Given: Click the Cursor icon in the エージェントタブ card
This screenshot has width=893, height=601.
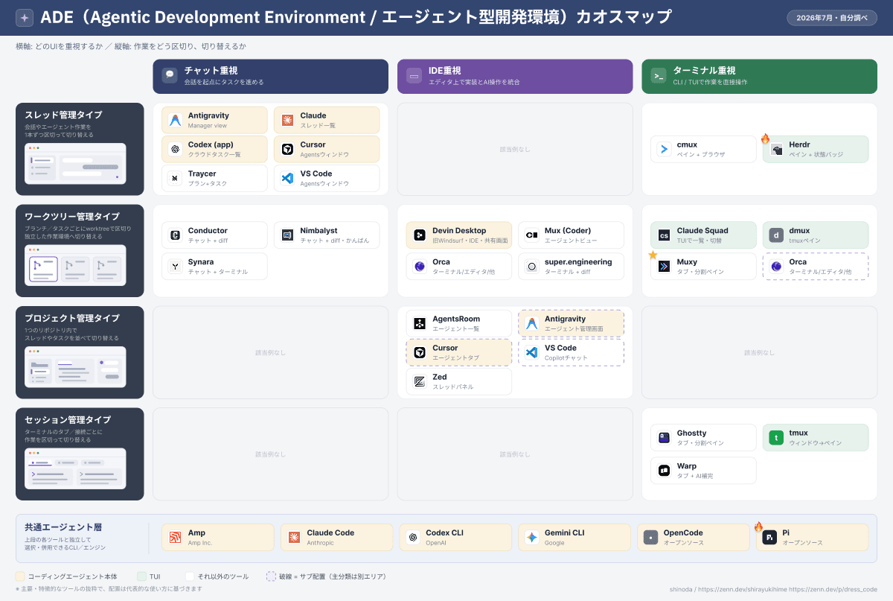Looking at the screenshot, I should [x=420, y=352].
